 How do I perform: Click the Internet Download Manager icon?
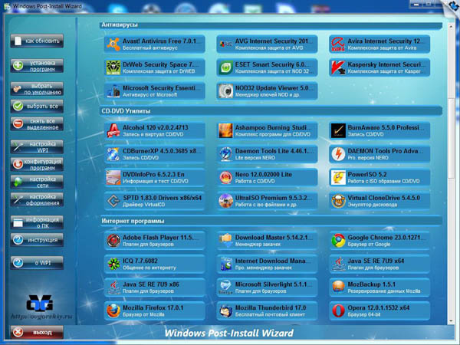pos(226,264)
